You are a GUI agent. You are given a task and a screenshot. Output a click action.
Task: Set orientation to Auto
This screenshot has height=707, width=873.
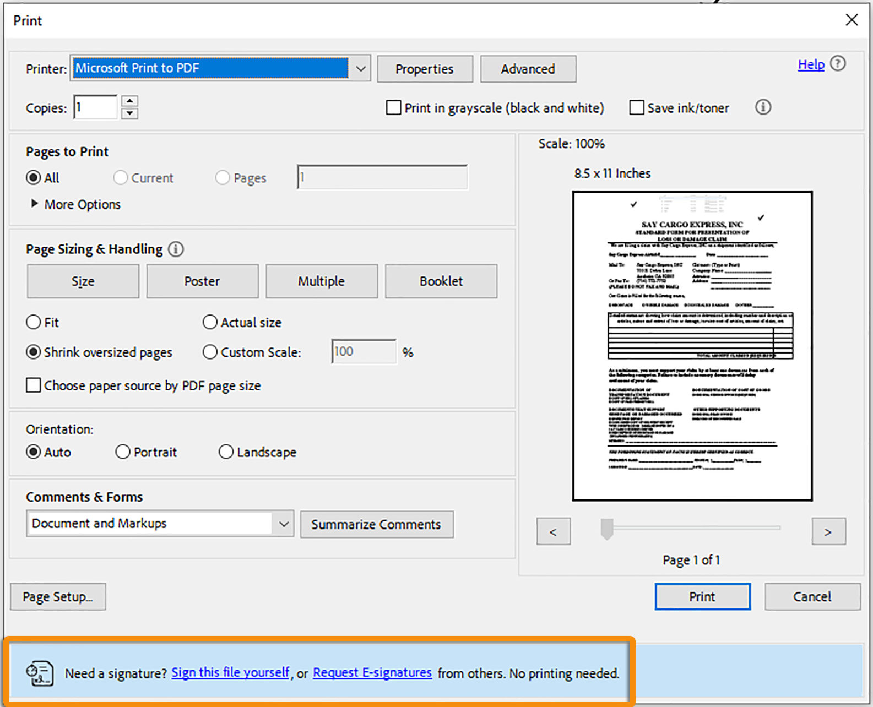tap(34, 452)
